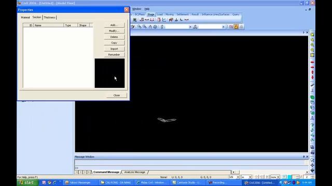Select the Settlement toolbar tab
332x186 pixels.
[x=183, y=14]
